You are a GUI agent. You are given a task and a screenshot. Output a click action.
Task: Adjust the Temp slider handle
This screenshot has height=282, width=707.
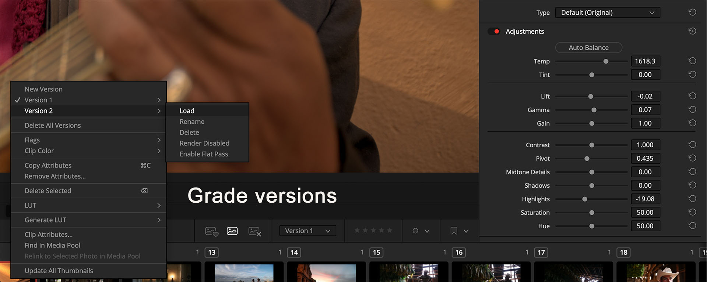click(x=606, y=61)
